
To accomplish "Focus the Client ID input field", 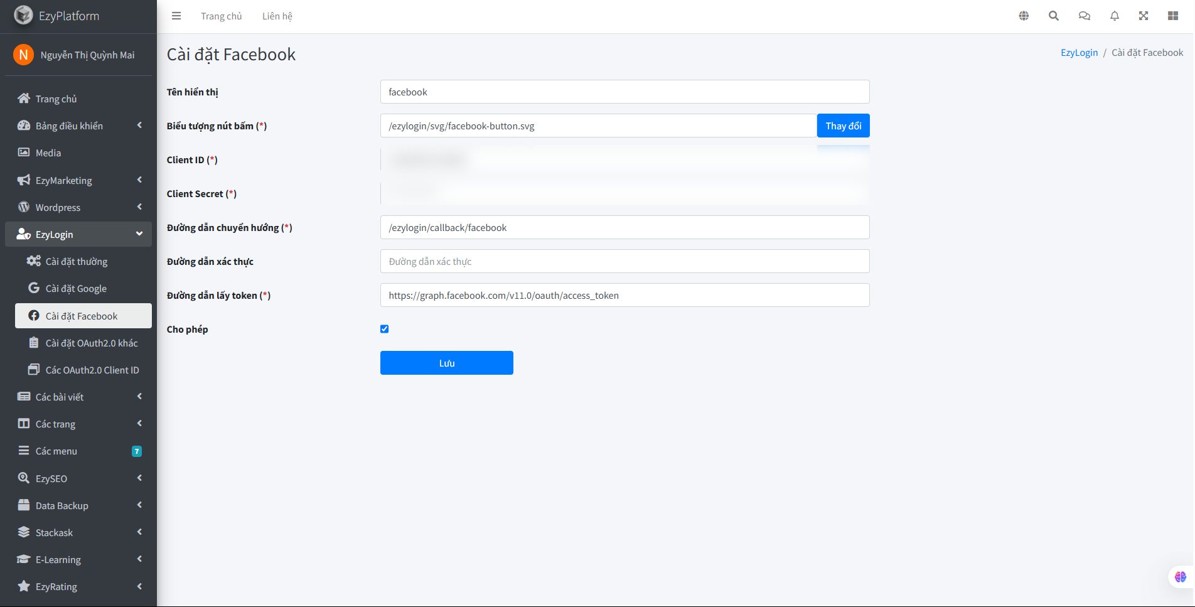I will coord(625,159).
